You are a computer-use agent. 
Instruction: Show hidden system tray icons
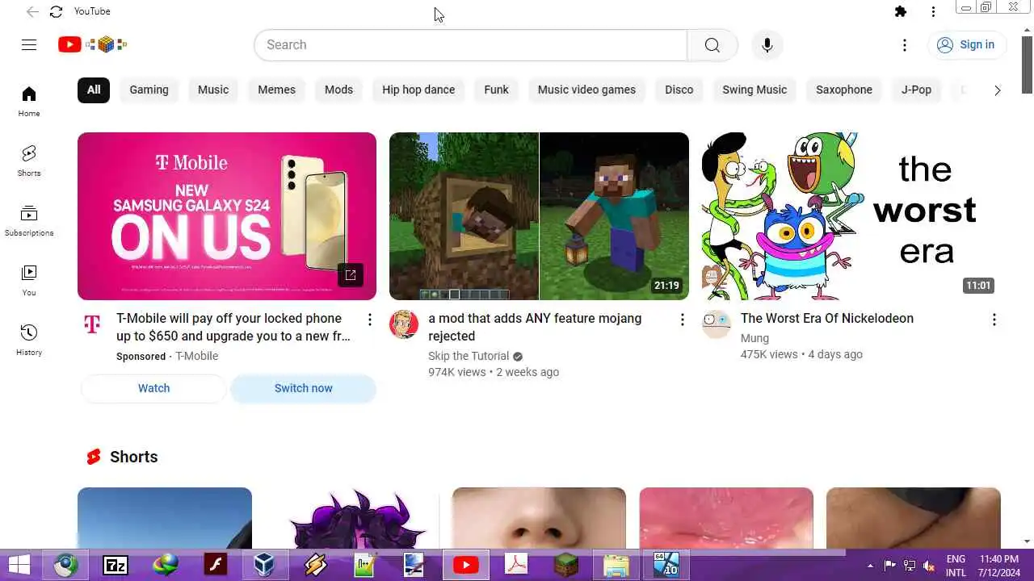[870, 566]
